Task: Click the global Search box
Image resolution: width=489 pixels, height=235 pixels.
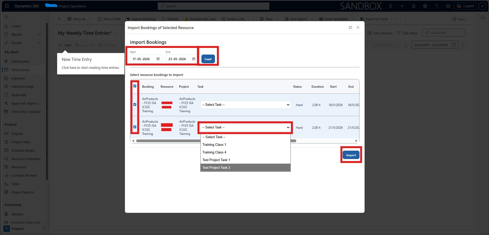Action: coord(213,6)
